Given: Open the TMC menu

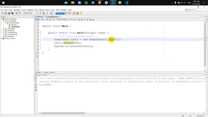Looking at the screenshot, I should (58, 10).
